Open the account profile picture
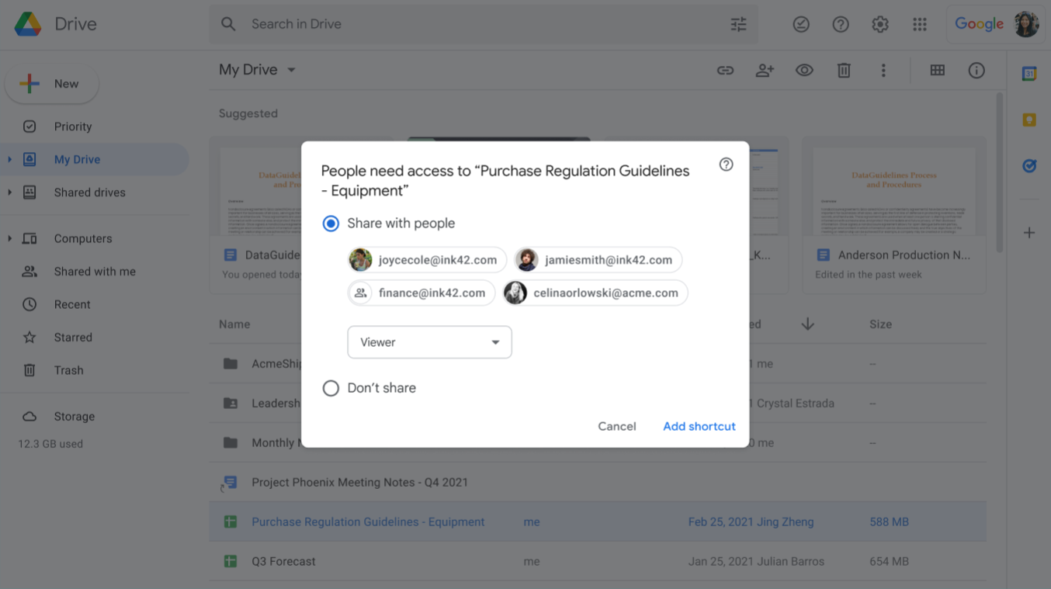 point(1026,24)
